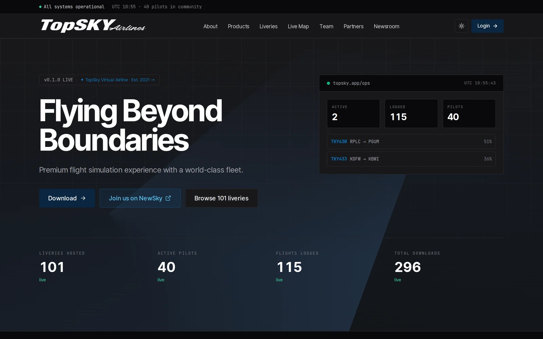Click the PILOTS 40 stat card
Image resolution: width=543 pixels, height=339 pixels.
pos(469,114)
